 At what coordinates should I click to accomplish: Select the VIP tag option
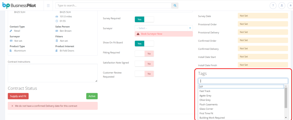[241, 87]
